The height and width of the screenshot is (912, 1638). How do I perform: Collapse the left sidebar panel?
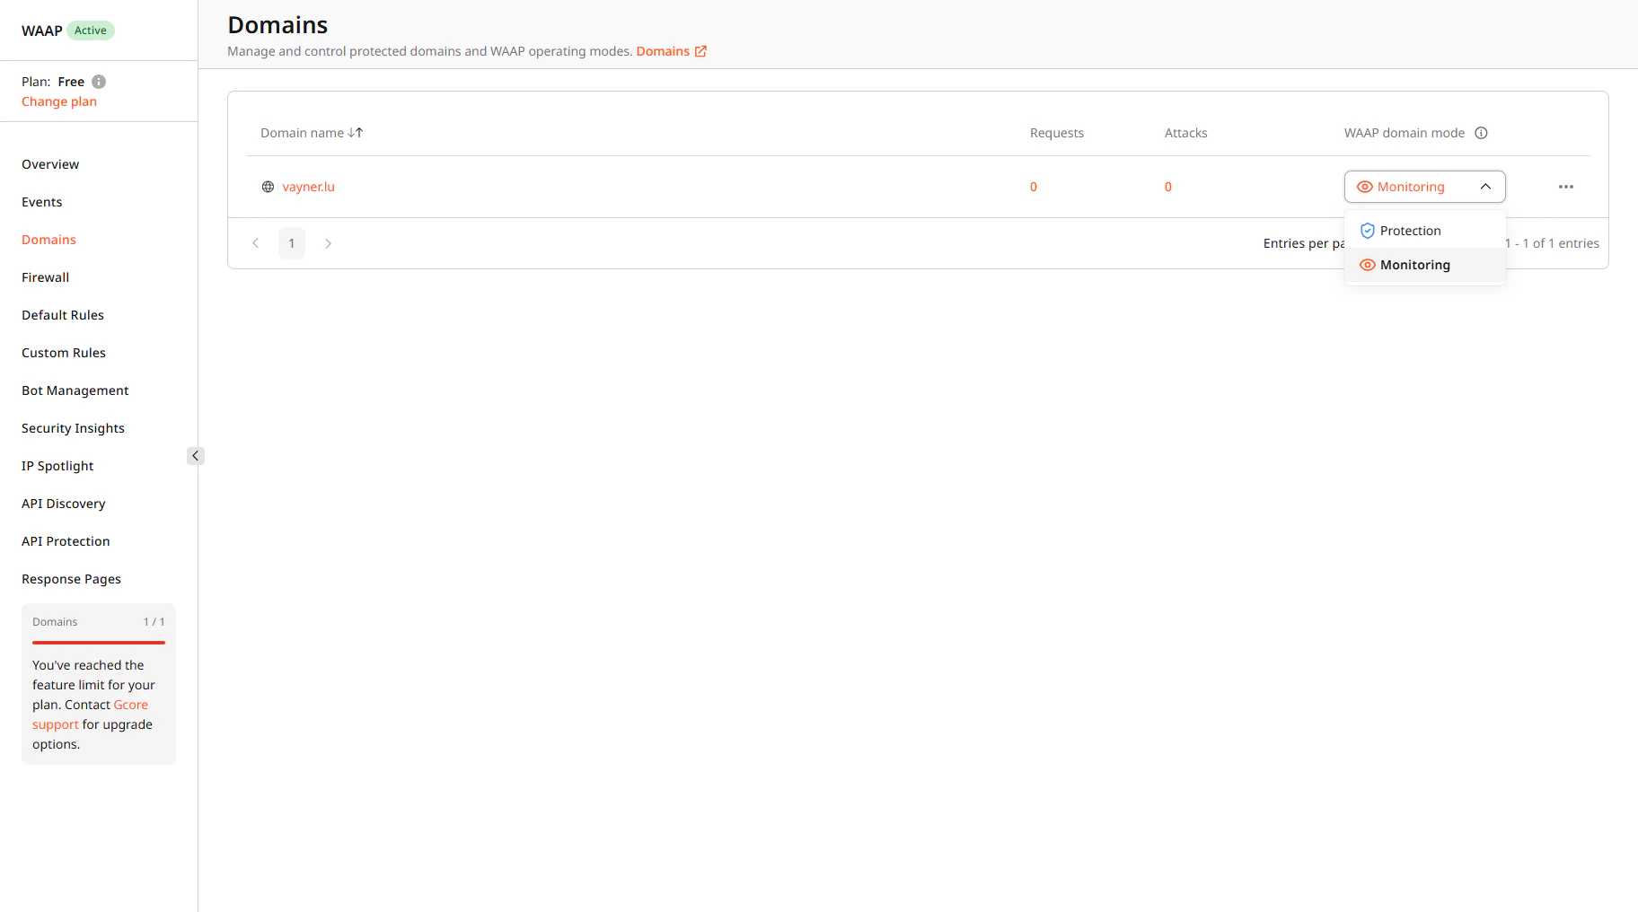tap(196, 455)
